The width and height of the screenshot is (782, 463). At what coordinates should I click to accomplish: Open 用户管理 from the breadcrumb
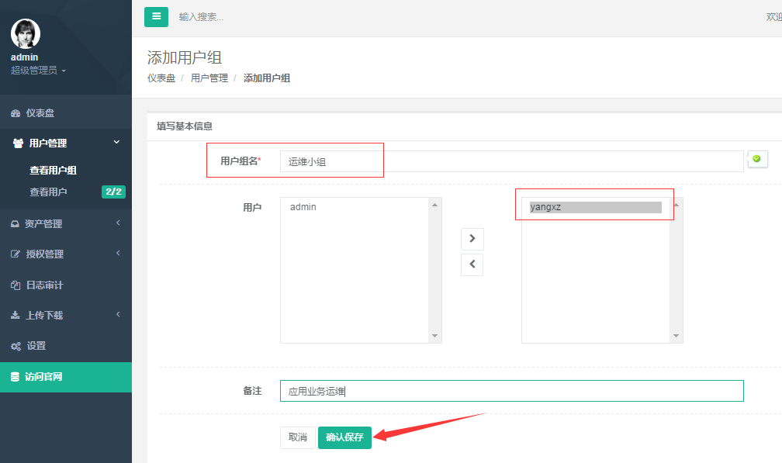[209, 78]
